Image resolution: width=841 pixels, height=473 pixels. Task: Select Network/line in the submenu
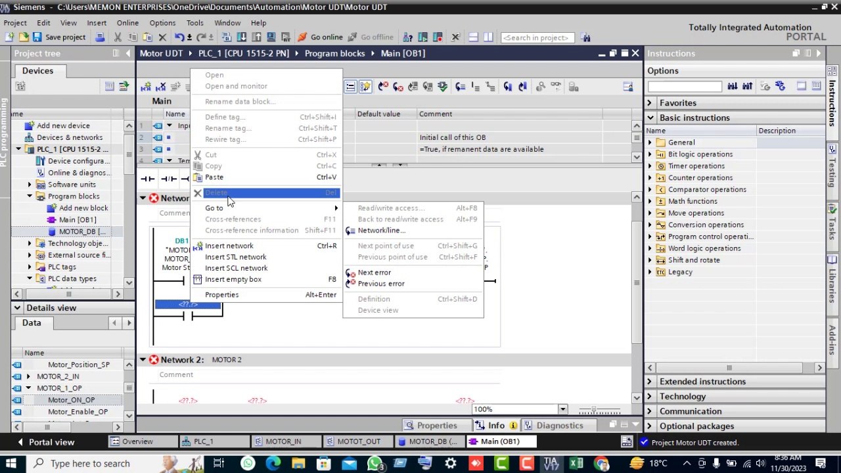(x=413, y=231)
